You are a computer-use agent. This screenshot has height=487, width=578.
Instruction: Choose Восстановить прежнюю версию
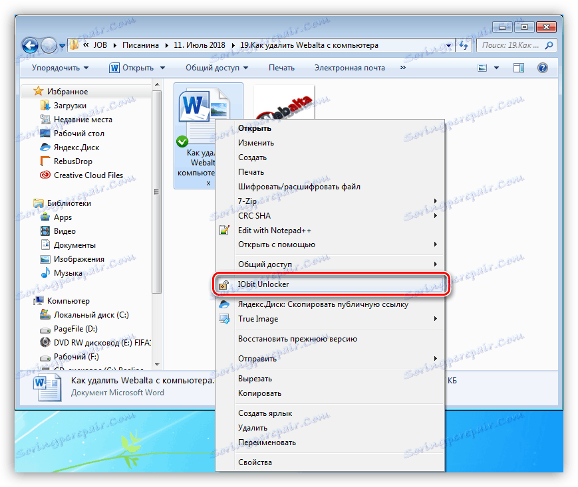[331, 339]
